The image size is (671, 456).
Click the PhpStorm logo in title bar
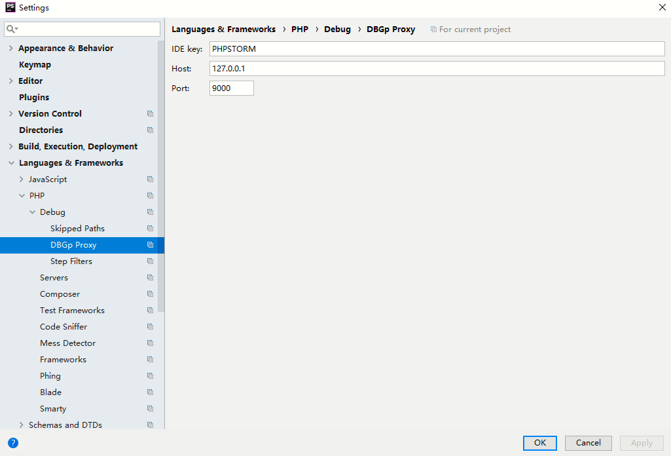tap(10, 7)
